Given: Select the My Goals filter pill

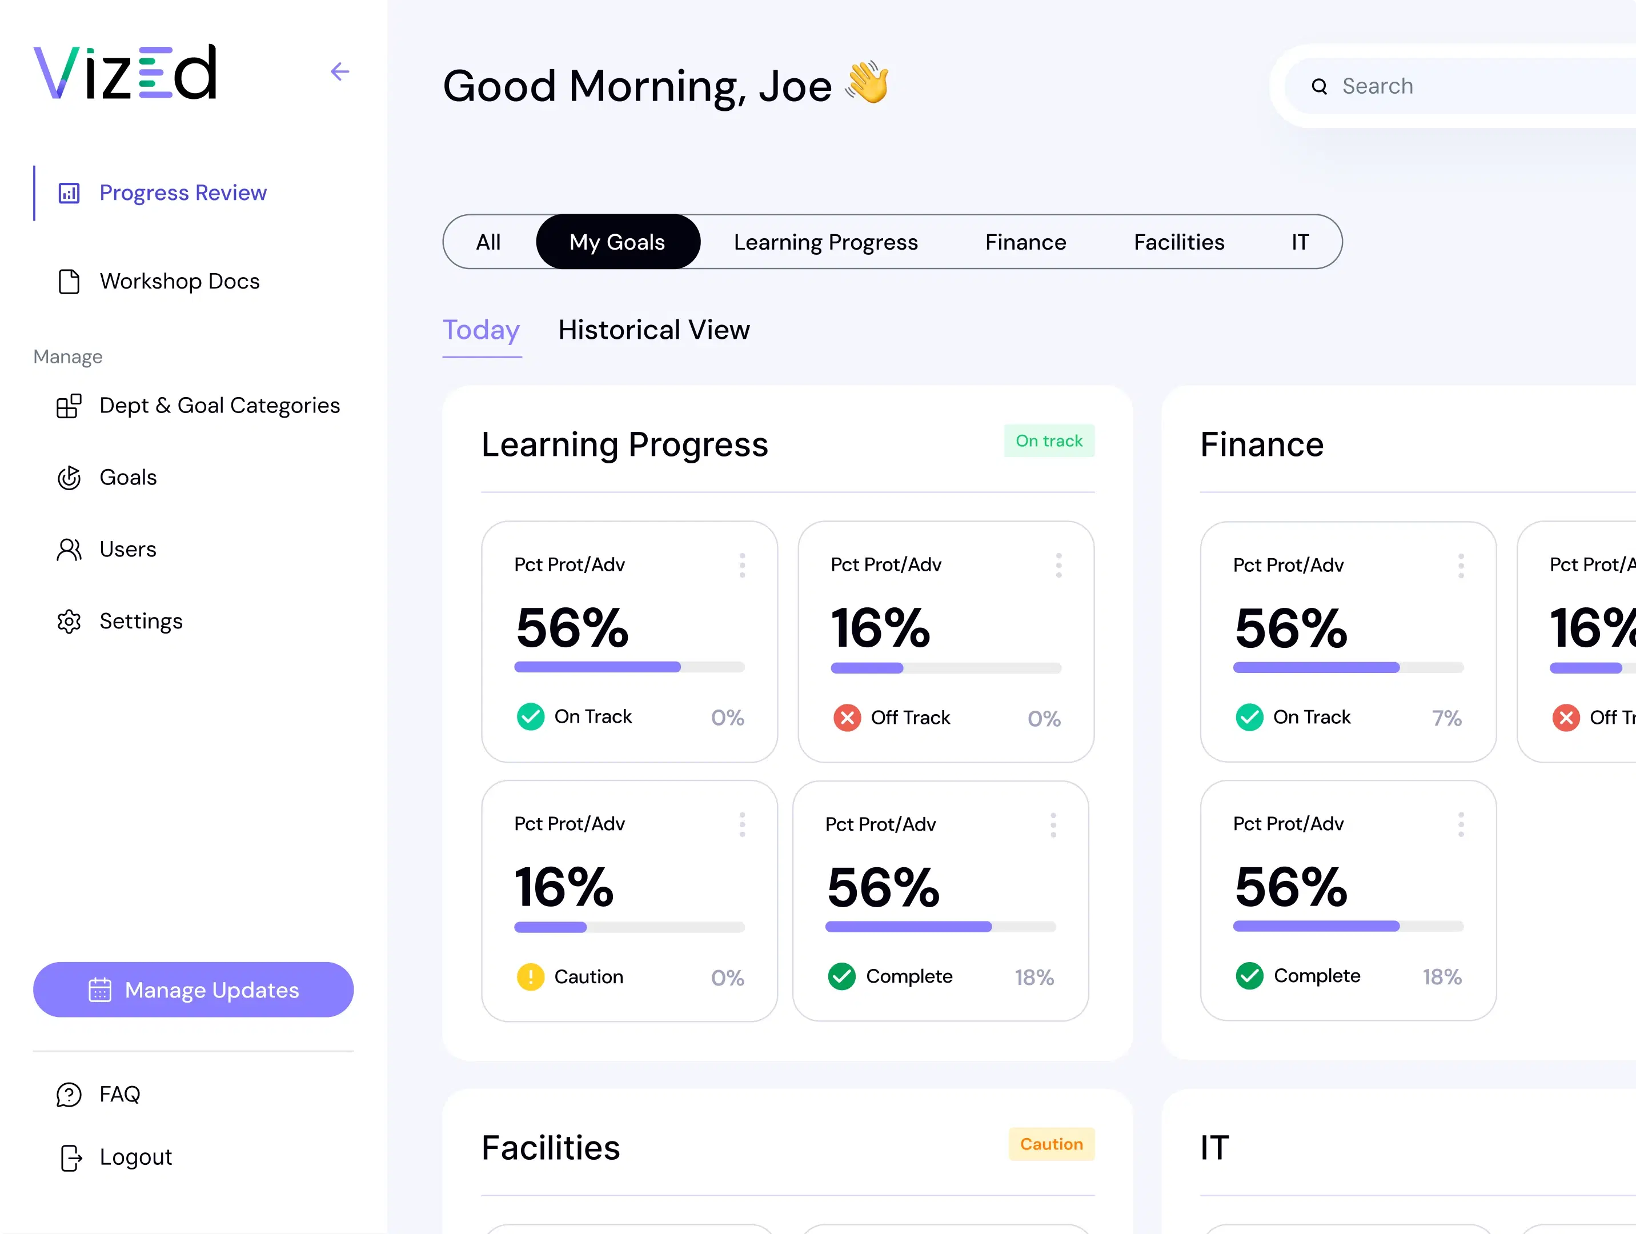Looking at the screenshot, I should point(617,242).
